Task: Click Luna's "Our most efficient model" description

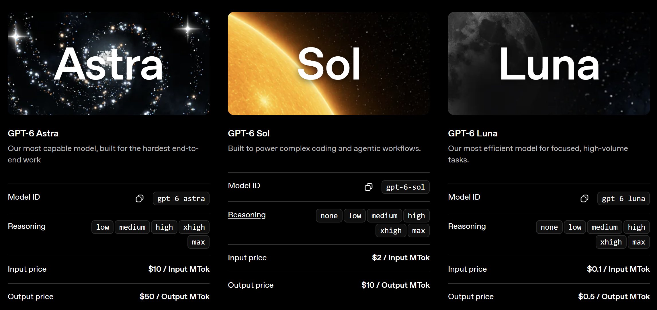Action: pyautogui.click(x=538, y=154)
